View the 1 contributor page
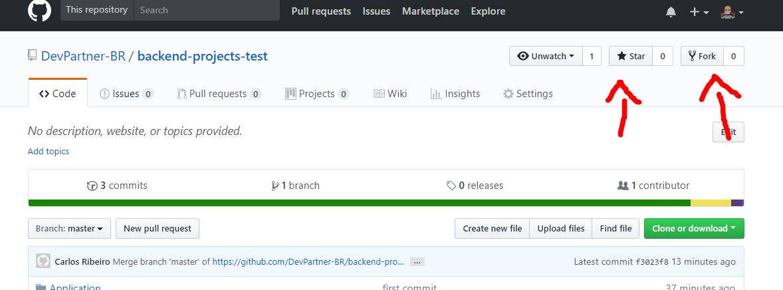Screen dimensions: 783x290 (653, 186)
